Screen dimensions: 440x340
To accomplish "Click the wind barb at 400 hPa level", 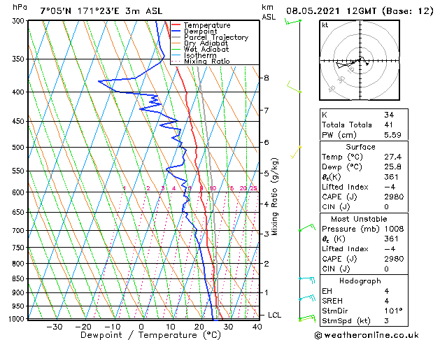I will pyautogui.click(x=294, y=87).
